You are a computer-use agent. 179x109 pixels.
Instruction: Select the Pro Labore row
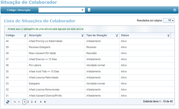(x=89, y=65)
